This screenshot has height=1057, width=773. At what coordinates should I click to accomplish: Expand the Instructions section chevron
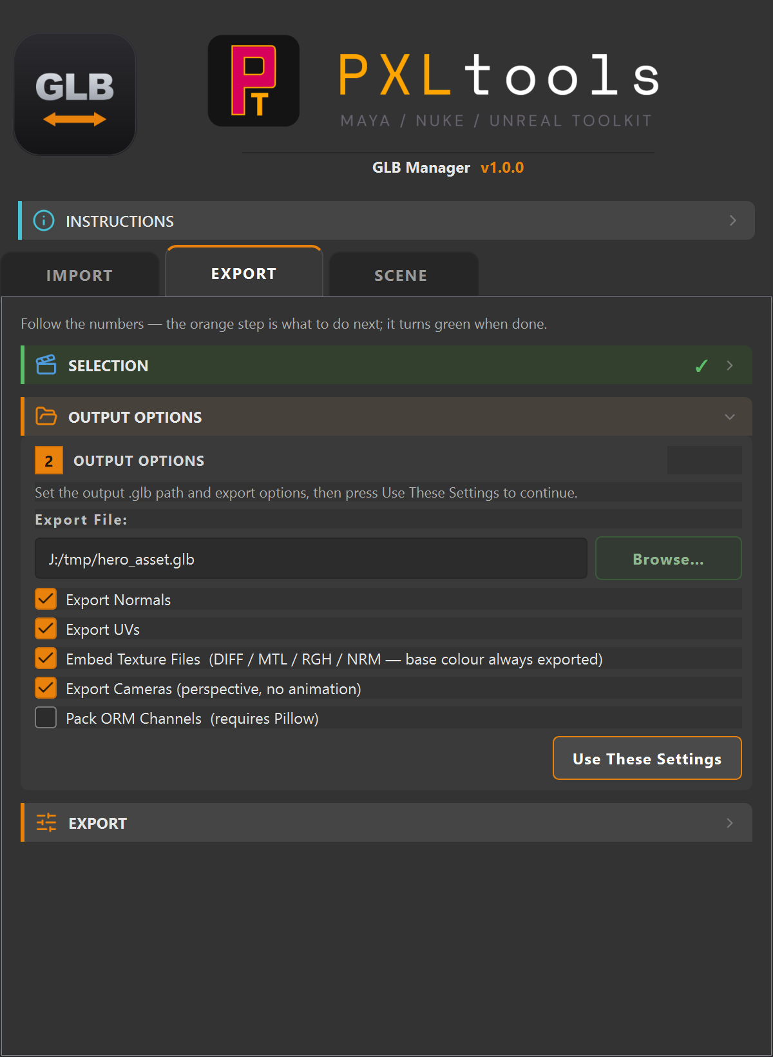(x=732, y=220)
